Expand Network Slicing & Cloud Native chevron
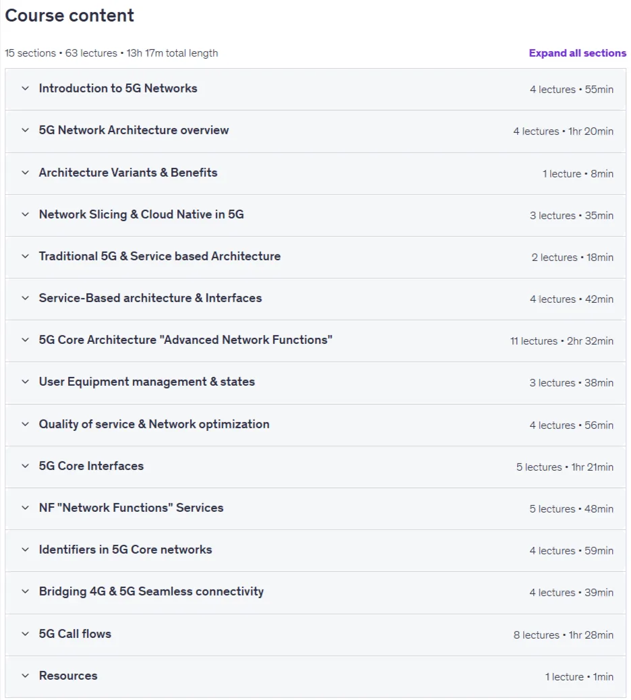The image size is (631, 700). 26,214
